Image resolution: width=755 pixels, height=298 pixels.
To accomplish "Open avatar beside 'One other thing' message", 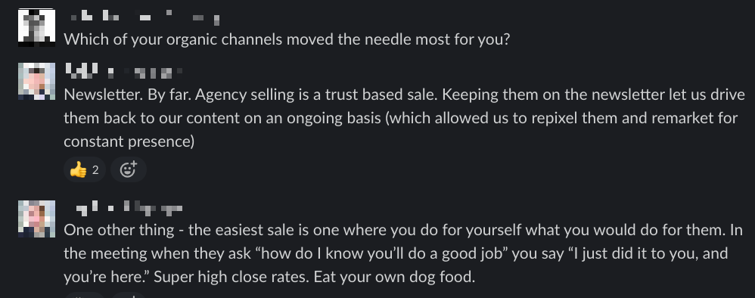I will 36,219.
